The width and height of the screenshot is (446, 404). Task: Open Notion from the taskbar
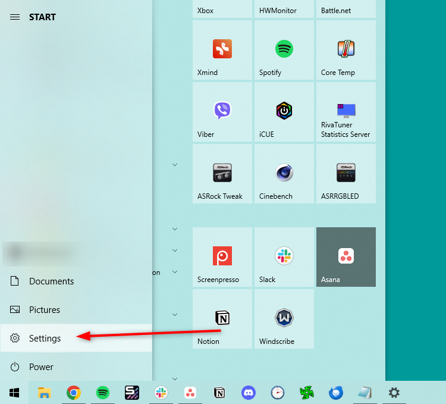[219, 393]
